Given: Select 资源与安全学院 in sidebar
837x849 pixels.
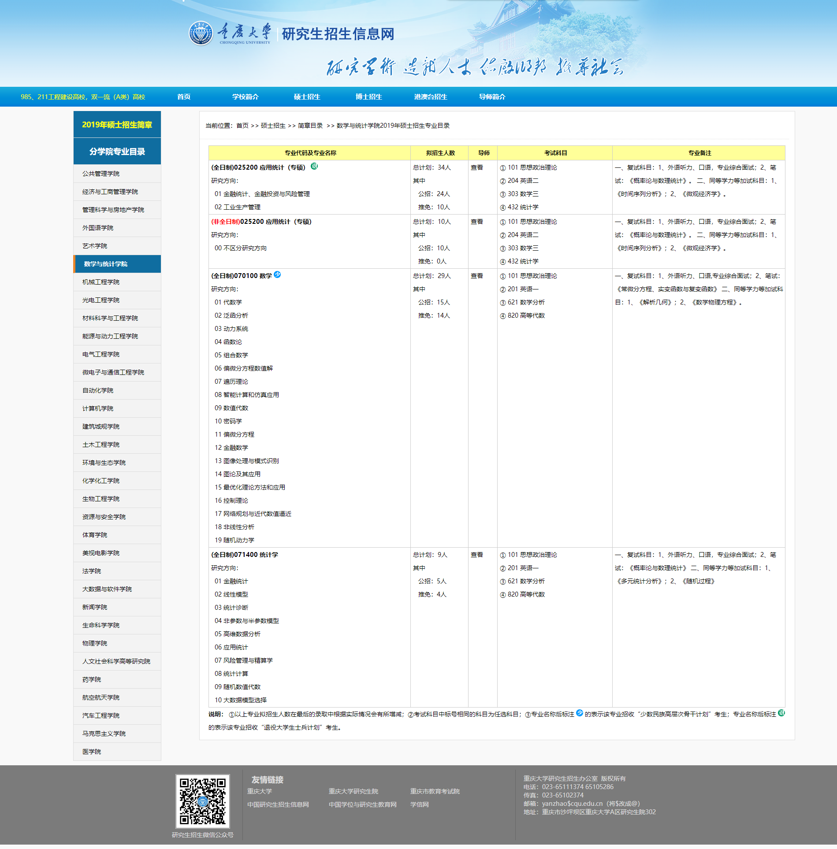Looking at the screenshot, I should [x=117, y=517].
